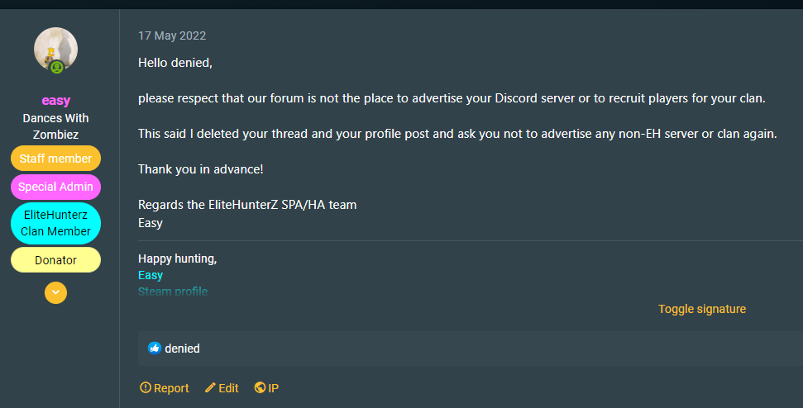
Task: Click the blue thumbs-up like icon
Action: 155,349
